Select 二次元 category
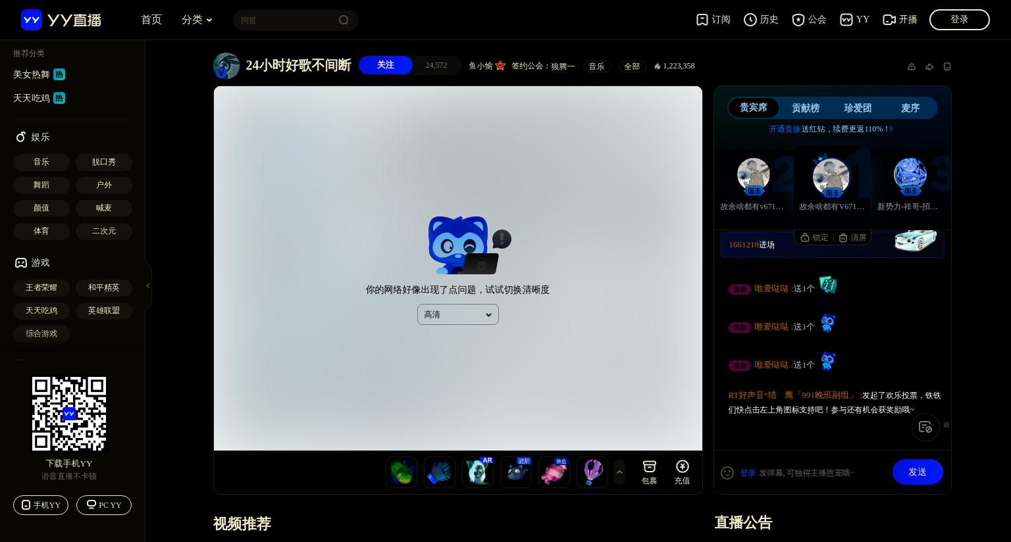This screenshot has height=542, width=1011. click(104, 231)
